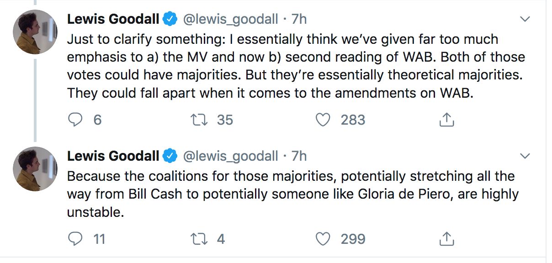Open the first tweet's dropdown chevron menu
Screen dimensions: 552x263
(525, 19)
